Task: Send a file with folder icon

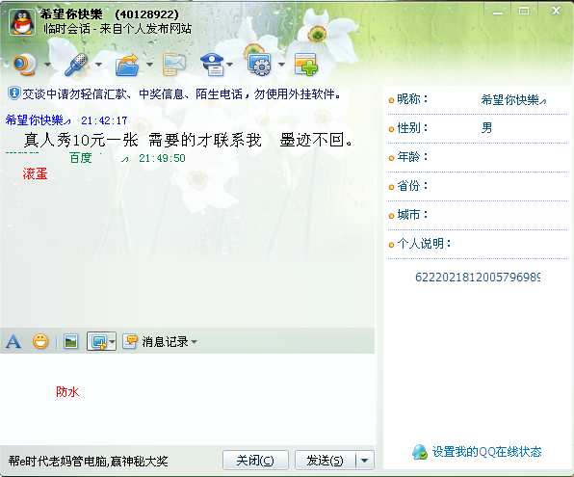Action: point(127,65)
